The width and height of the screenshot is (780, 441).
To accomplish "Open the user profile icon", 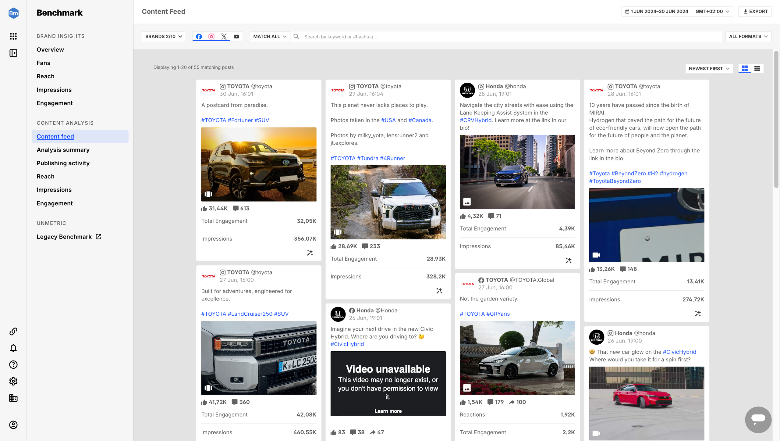I will (x=13, y=425).
